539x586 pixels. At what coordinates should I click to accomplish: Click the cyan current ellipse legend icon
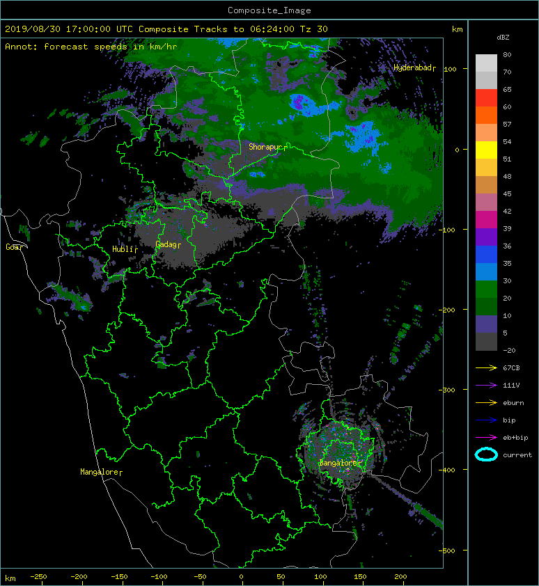pyautogui.click(x=486, y=454)
